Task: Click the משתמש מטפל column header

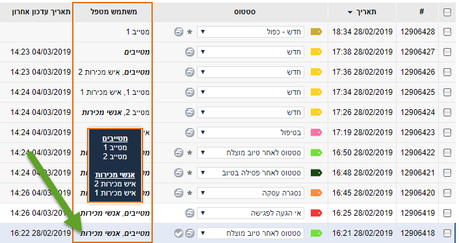Action: [113, 12]
